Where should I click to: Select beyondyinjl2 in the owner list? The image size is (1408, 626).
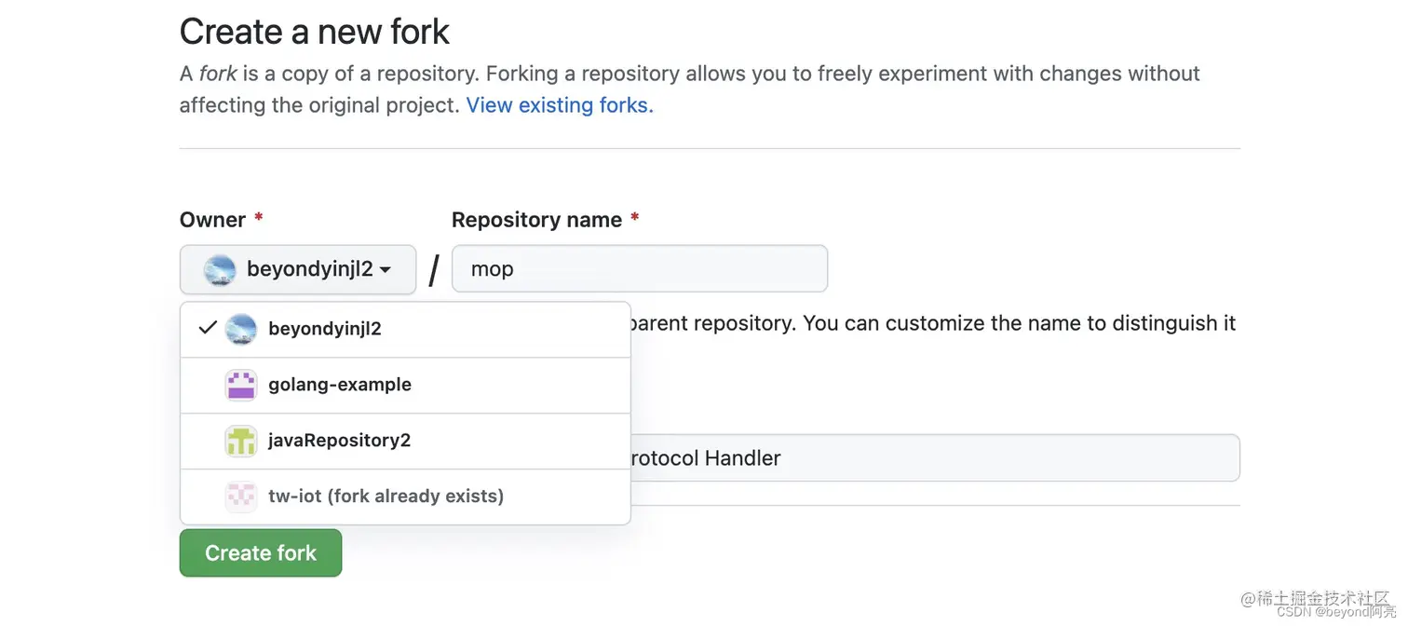click(405, 329)
